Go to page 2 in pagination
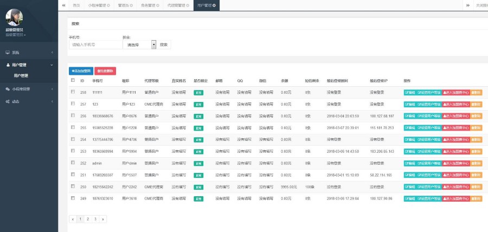 (88, 219)
